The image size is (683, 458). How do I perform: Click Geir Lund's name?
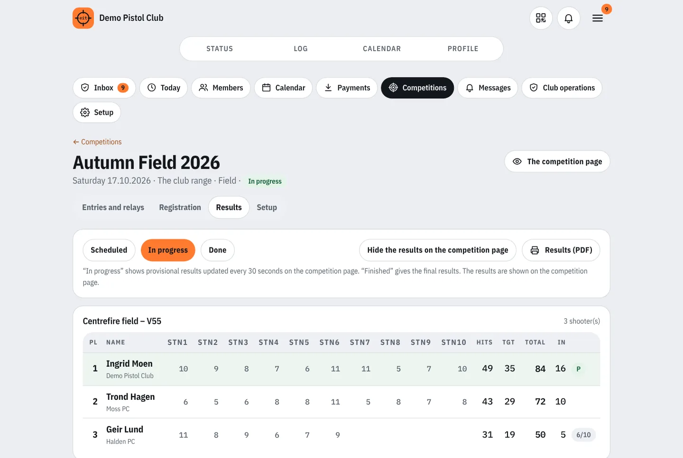coord(125,430)
